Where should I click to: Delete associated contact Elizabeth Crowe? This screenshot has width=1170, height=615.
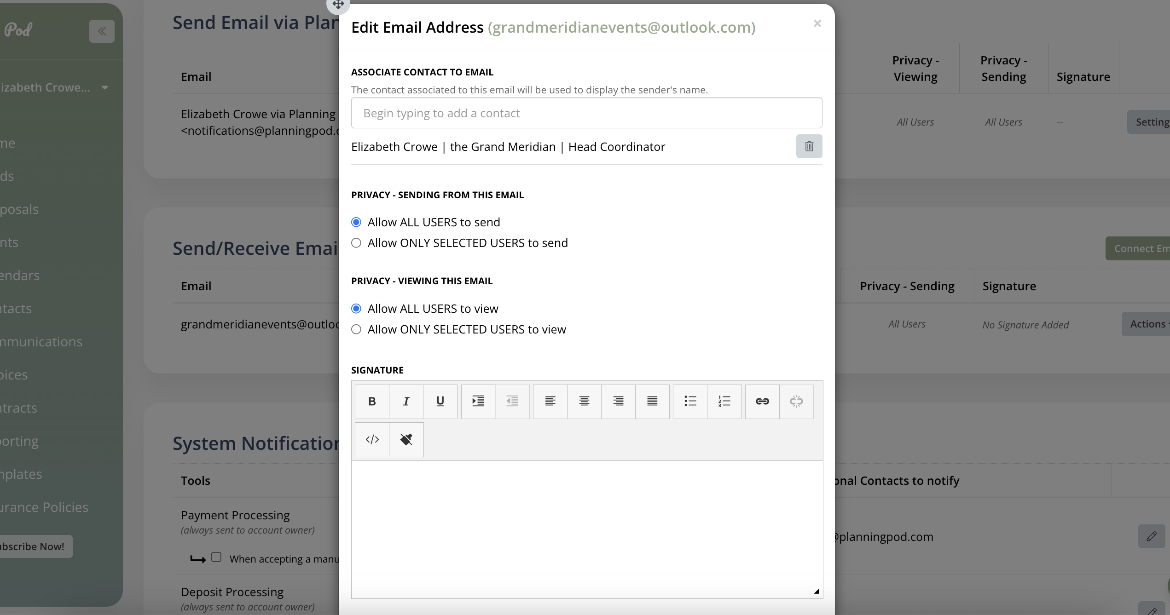tap(809, 146)
